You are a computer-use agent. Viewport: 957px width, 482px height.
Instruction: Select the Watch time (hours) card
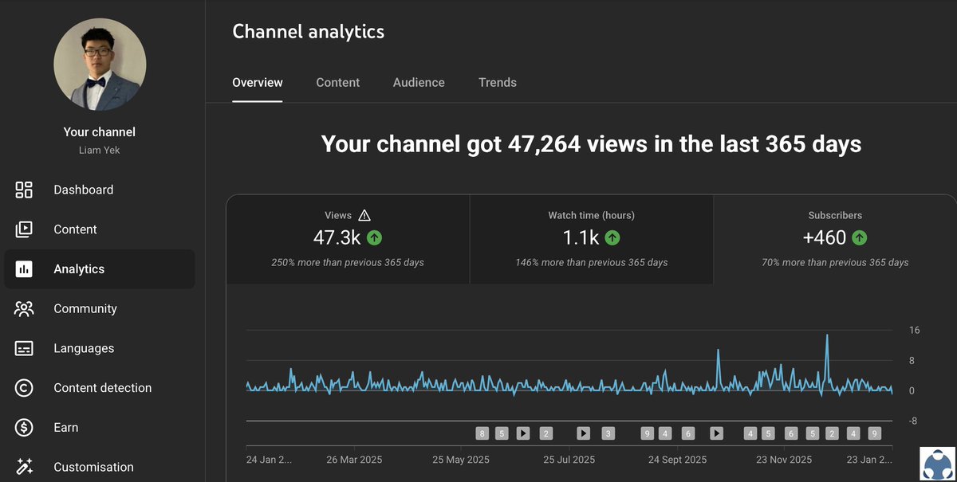tap(591, 239)
